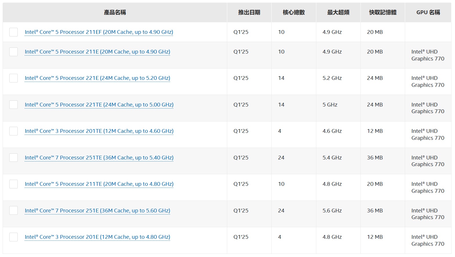Select the Core 7 Processor 251E checkbox
The image size is (455, 257).
(x=14, y=211)
